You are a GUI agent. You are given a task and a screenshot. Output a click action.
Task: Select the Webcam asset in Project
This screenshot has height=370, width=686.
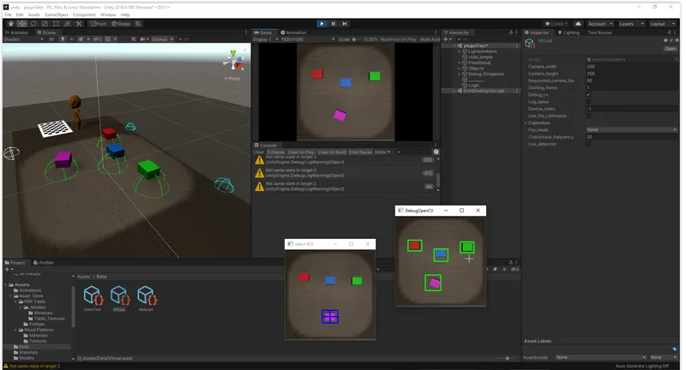click(x=146, y=299)
